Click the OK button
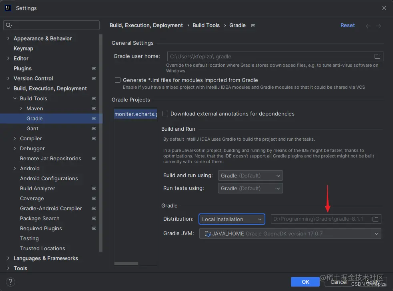Screen dimensions: 393x291 tap(305, 282)
